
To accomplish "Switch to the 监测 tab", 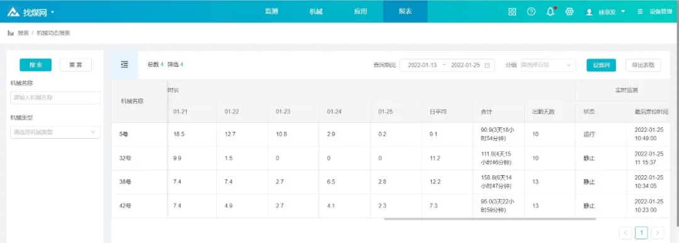I will click(x=272, y=12).
